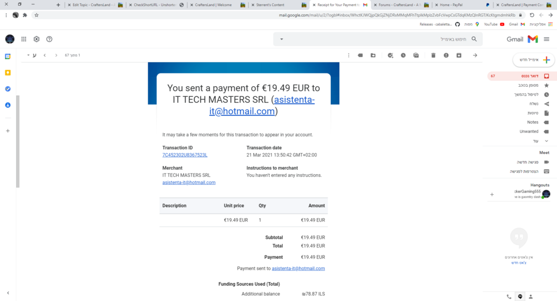This screenshot has width=557, height=301.
Task: Open the Notes label in the sidebar
Action: [x=532, y=122]
